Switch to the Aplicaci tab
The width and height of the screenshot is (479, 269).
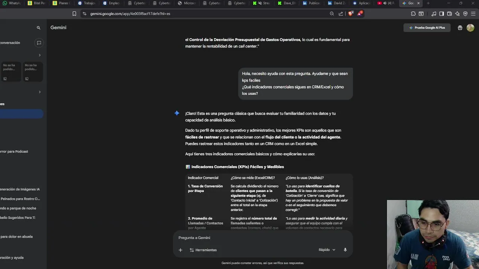click(x=362, y=3)
